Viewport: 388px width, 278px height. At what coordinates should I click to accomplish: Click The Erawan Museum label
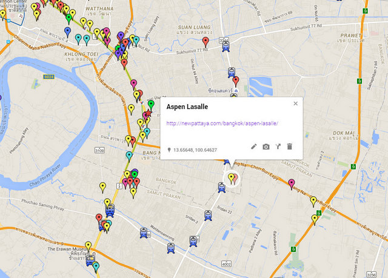(x=66, y=249)
